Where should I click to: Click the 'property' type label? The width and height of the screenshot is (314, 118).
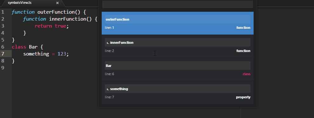click(243, 97)
